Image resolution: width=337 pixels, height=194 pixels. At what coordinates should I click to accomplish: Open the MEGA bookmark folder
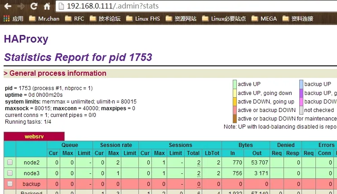[x=264, y=19]
